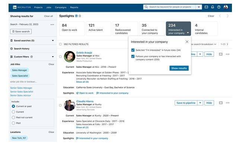This screenshot has width=239, height=147.
Task: Click the Show results button
Action: click(179, 68)
